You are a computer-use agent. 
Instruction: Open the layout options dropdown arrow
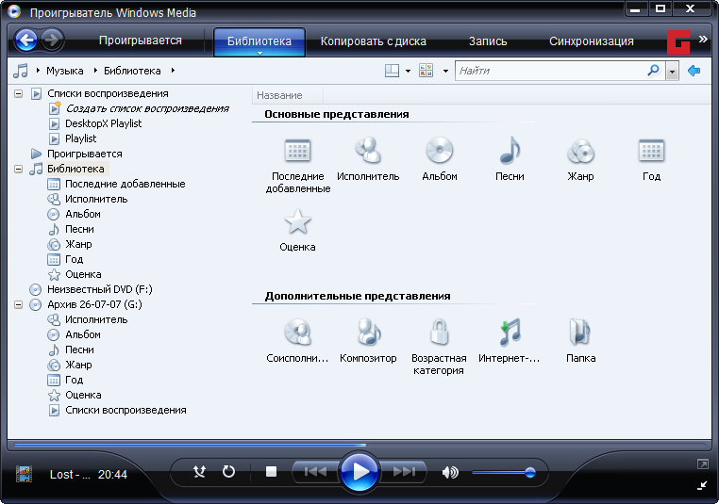point(408,71)
